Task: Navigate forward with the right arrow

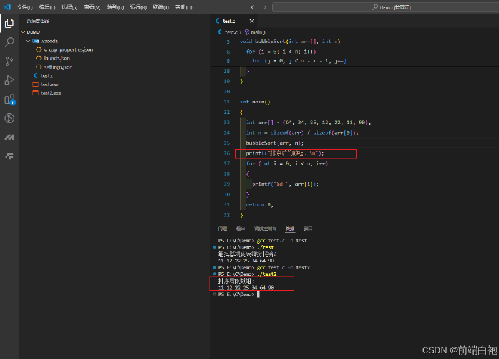Action: 264,7
